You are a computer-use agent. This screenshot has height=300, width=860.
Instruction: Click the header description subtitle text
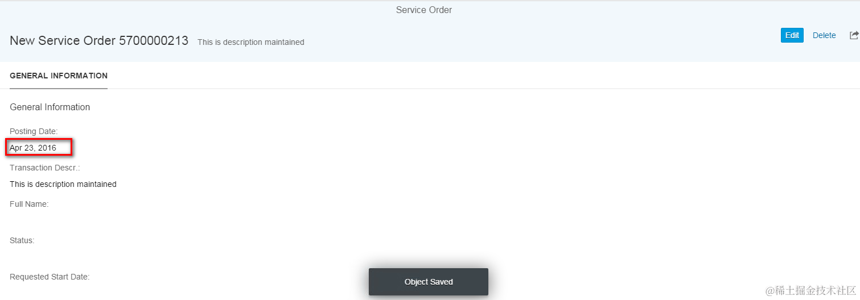tap(251, 42)
